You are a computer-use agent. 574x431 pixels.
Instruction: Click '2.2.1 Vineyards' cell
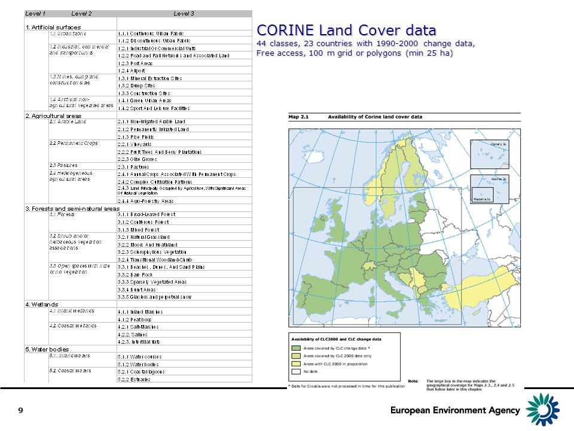click(x=185, y=144)
